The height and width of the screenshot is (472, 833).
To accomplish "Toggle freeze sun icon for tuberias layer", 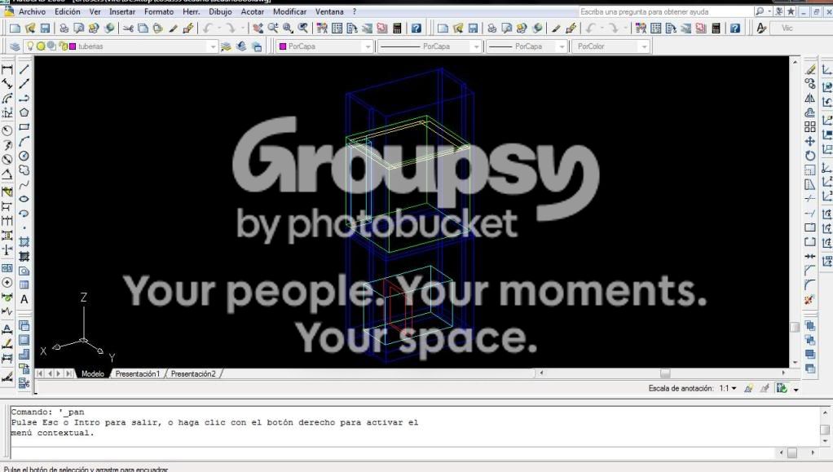I will [41, 46].
